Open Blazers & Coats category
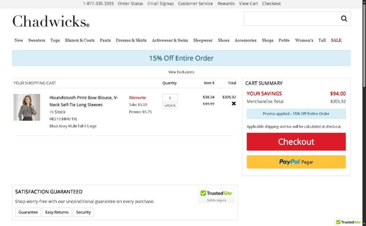Viewport: 366px width, 226px height. [x=80, y=41]
